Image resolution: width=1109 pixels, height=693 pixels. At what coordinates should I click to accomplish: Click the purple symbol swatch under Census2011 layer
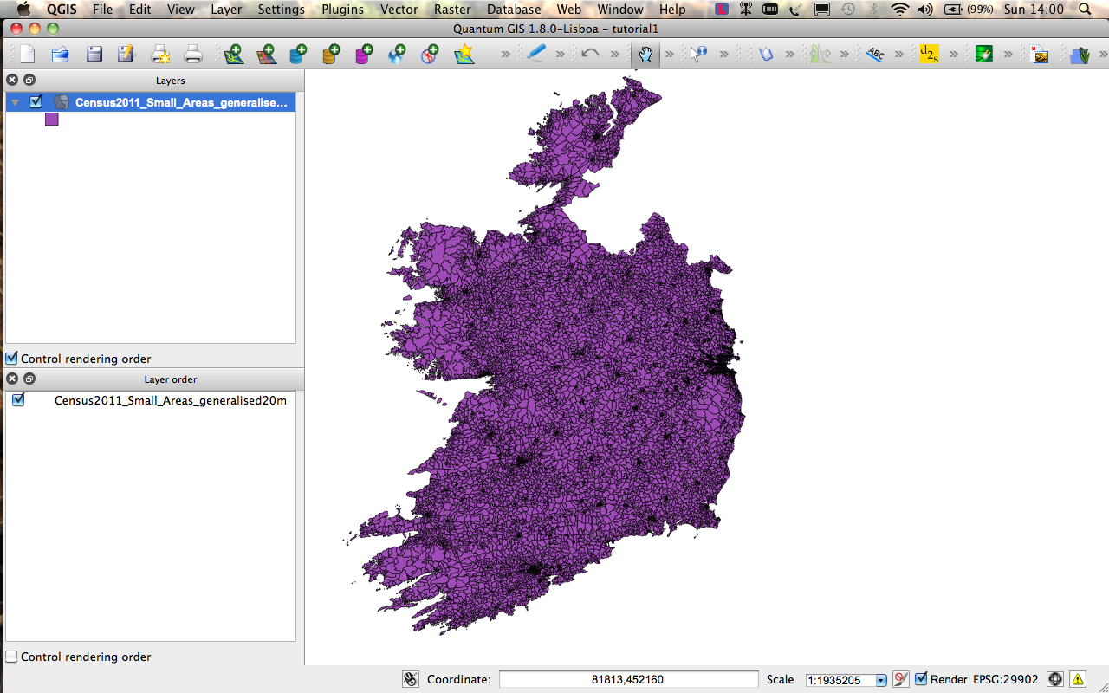[x=52, y=120]
